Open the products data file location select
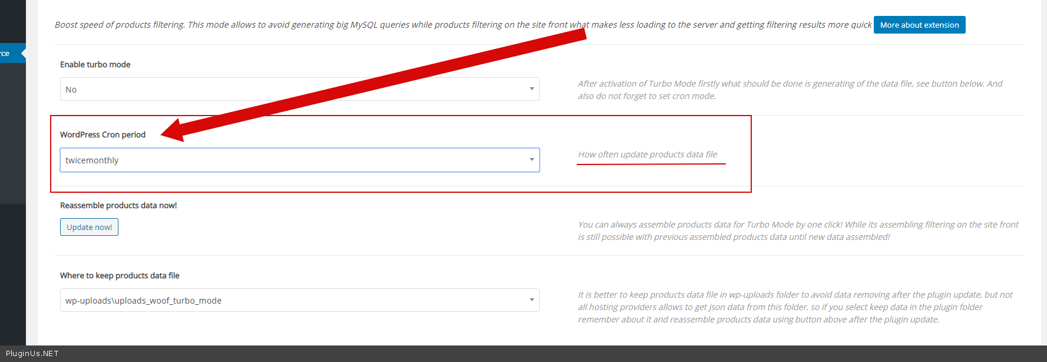 [299, 300]
